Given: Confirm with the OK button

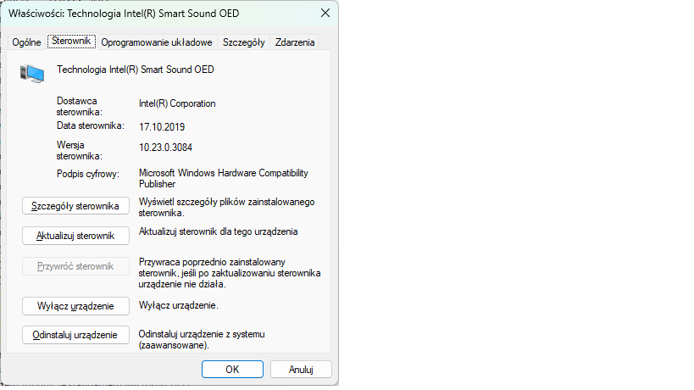Looking at the screenshot, I should click(x=232, y=369).
